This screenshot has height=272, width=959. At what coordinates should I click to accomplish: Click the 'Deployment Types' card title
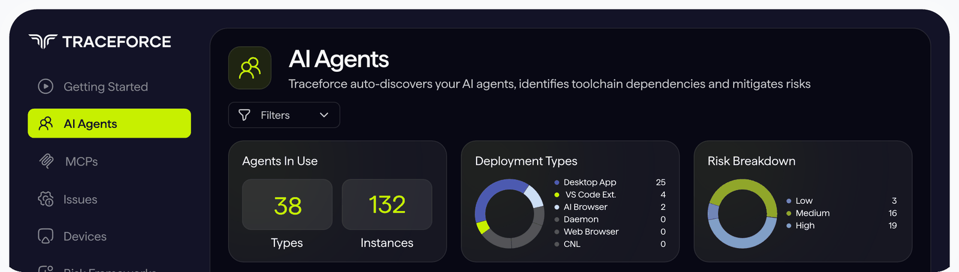point(526,161)
